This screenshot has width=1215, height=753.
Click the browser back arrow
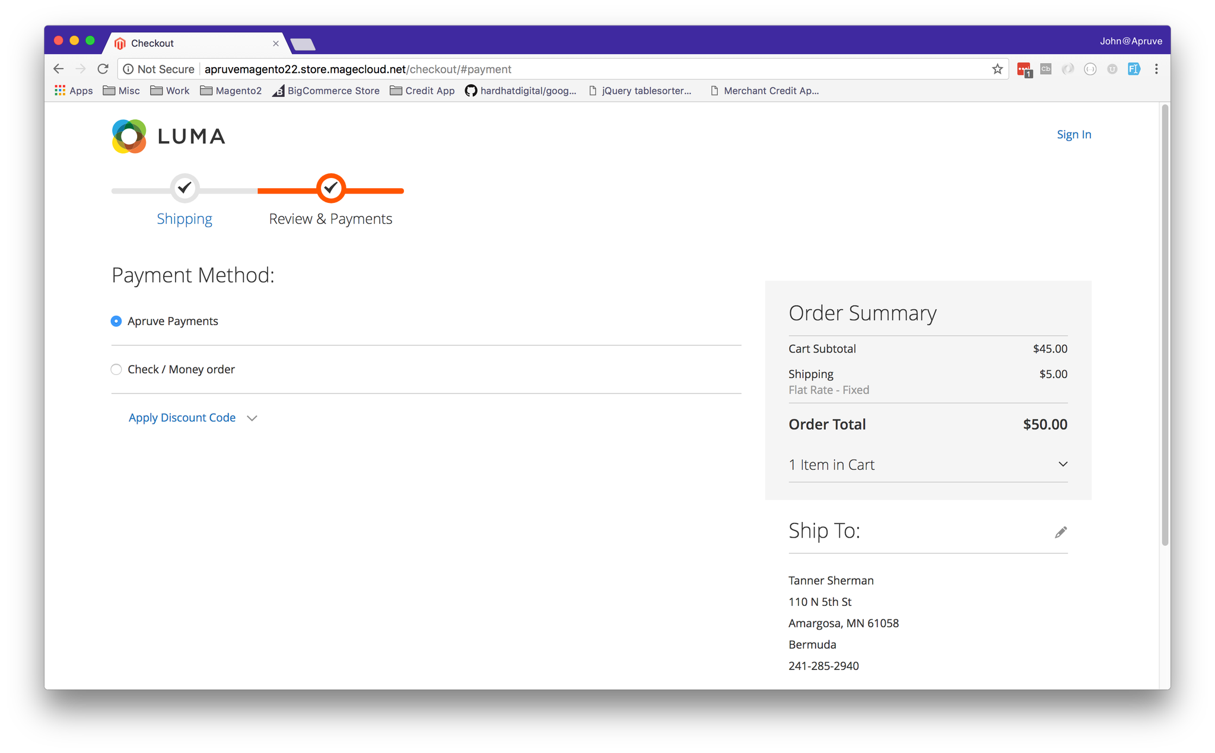(59, 69)
